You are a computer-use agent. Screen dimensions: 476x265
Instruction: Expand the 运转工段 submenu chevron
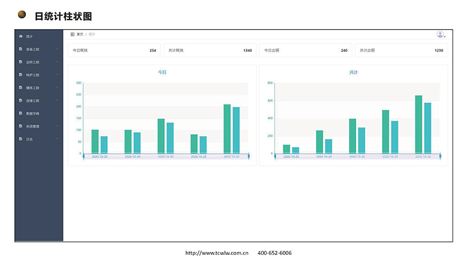point(57,62)
